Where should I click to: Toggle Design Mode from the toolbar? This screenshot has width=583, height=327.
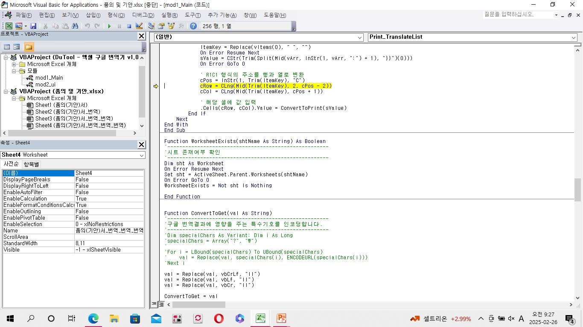(x=139, y=26)
